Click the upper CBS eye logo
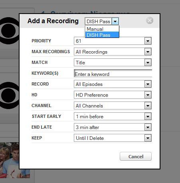This screenshot has width=180, height=183. [x=10, y=31]
